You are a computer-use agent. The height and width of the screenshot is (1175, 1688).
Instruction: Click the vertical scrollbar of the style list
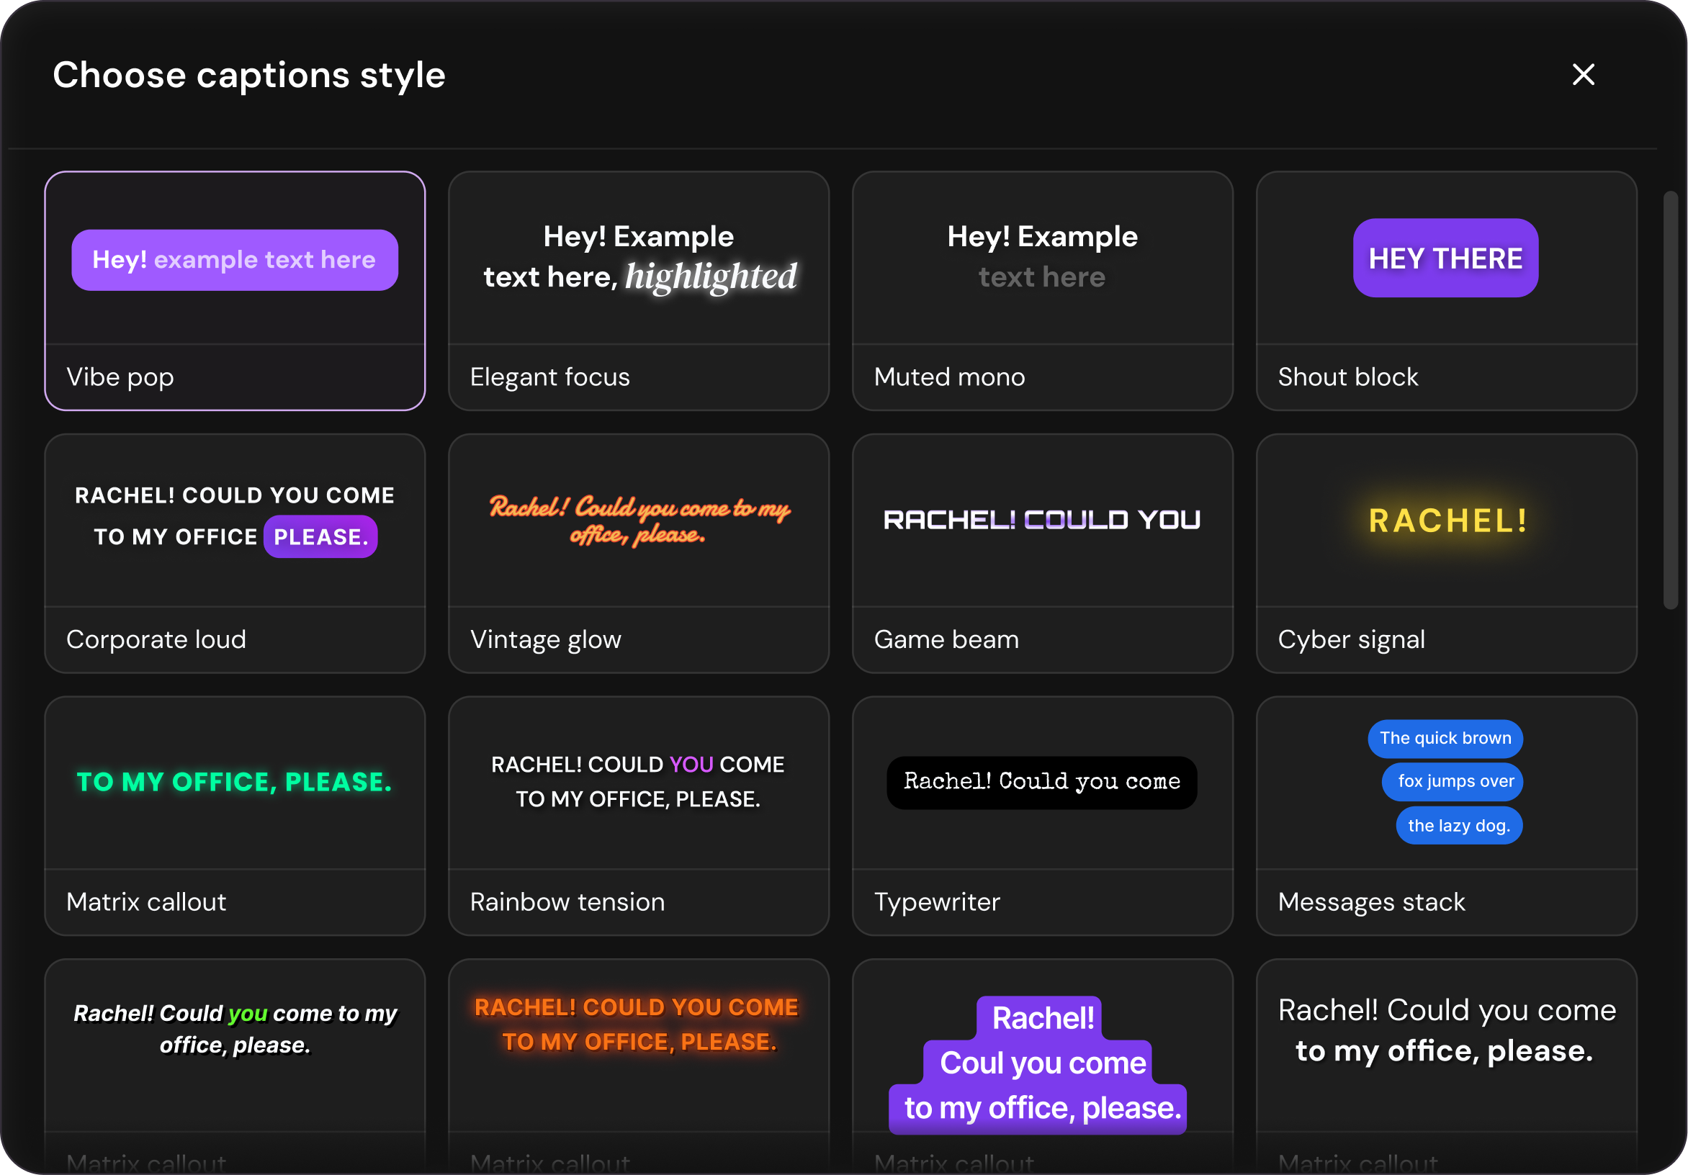(x=1670, y=400)
